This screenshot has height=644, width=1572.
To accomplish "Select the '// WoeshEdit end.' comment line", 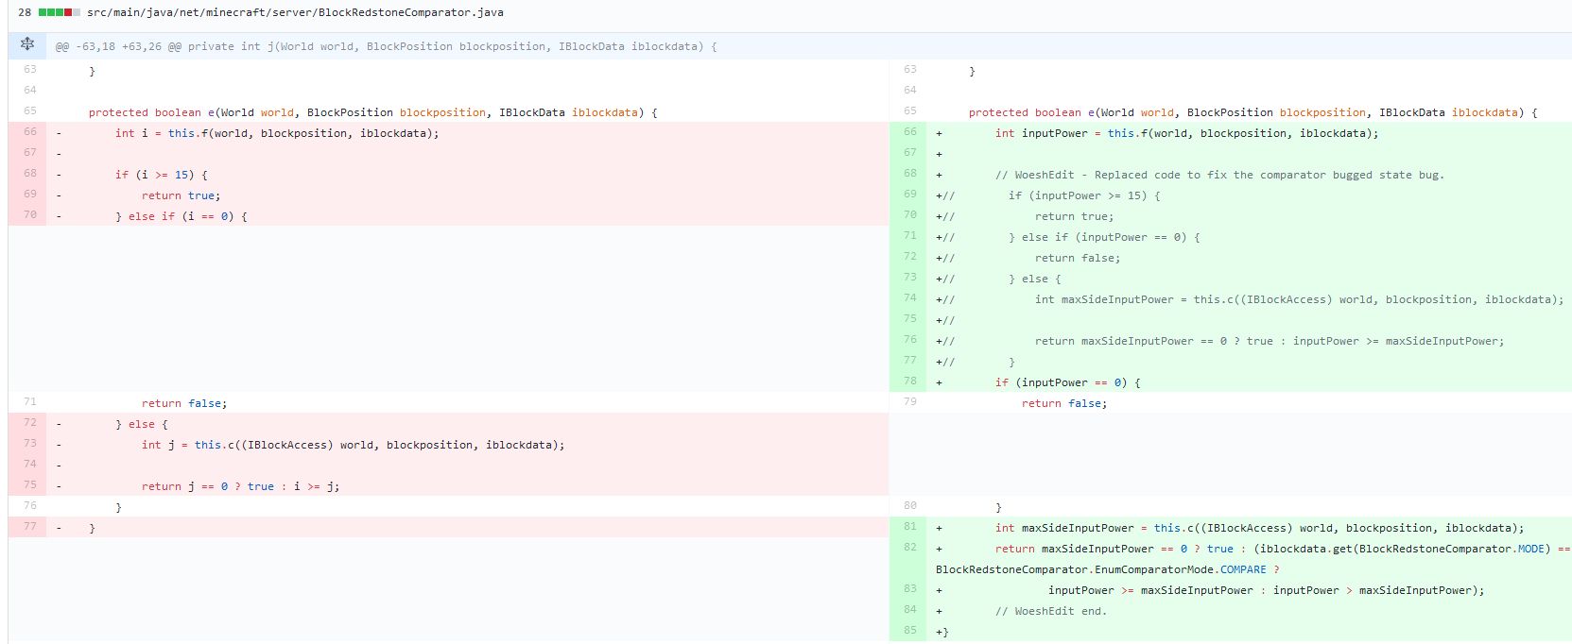I will (x=1050, y=611).
